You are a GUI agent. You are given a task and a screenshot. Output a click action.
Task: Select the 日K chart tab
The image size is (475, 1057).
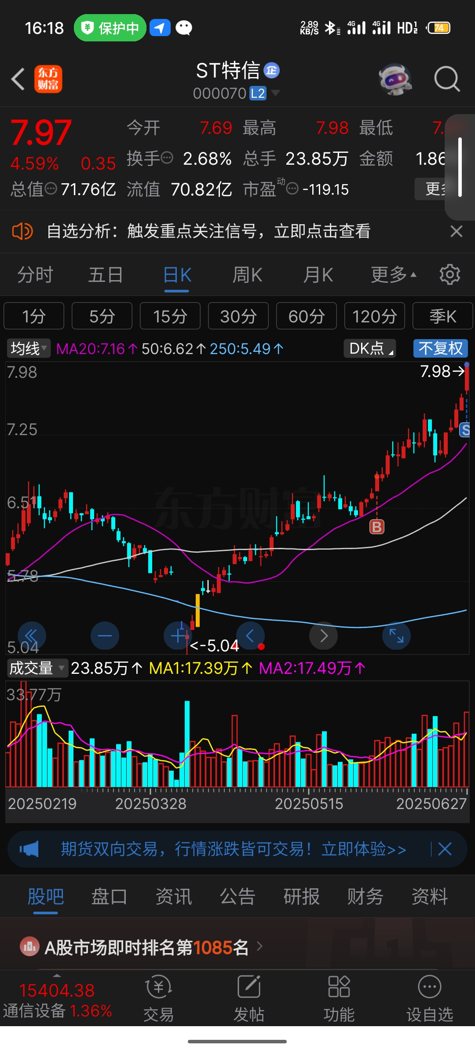177,275
